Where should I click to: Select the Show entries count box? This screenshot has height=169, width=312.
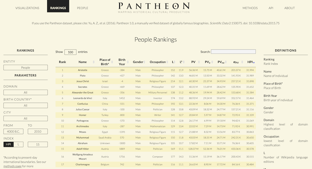click(70, 52)
